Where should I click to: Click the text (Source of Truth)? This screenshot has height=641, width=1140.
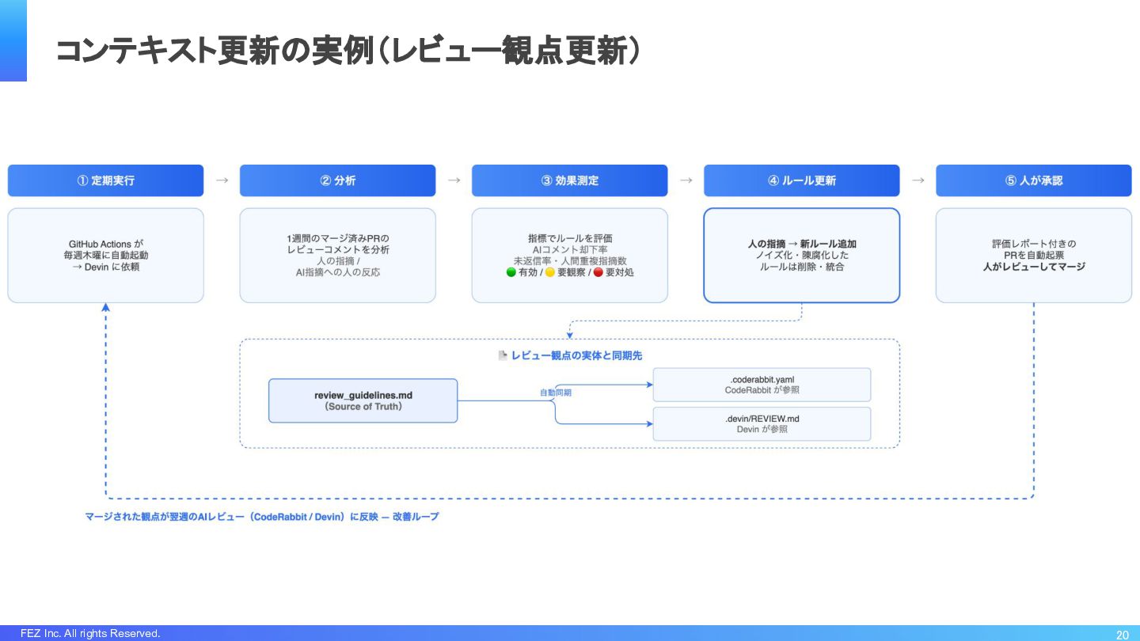coord(363,407)
